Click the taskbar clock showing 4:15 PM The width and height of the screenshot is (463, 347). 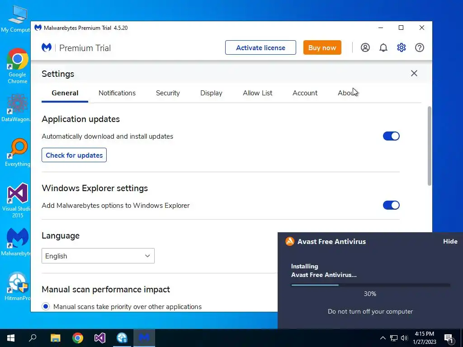click(424, 338)
